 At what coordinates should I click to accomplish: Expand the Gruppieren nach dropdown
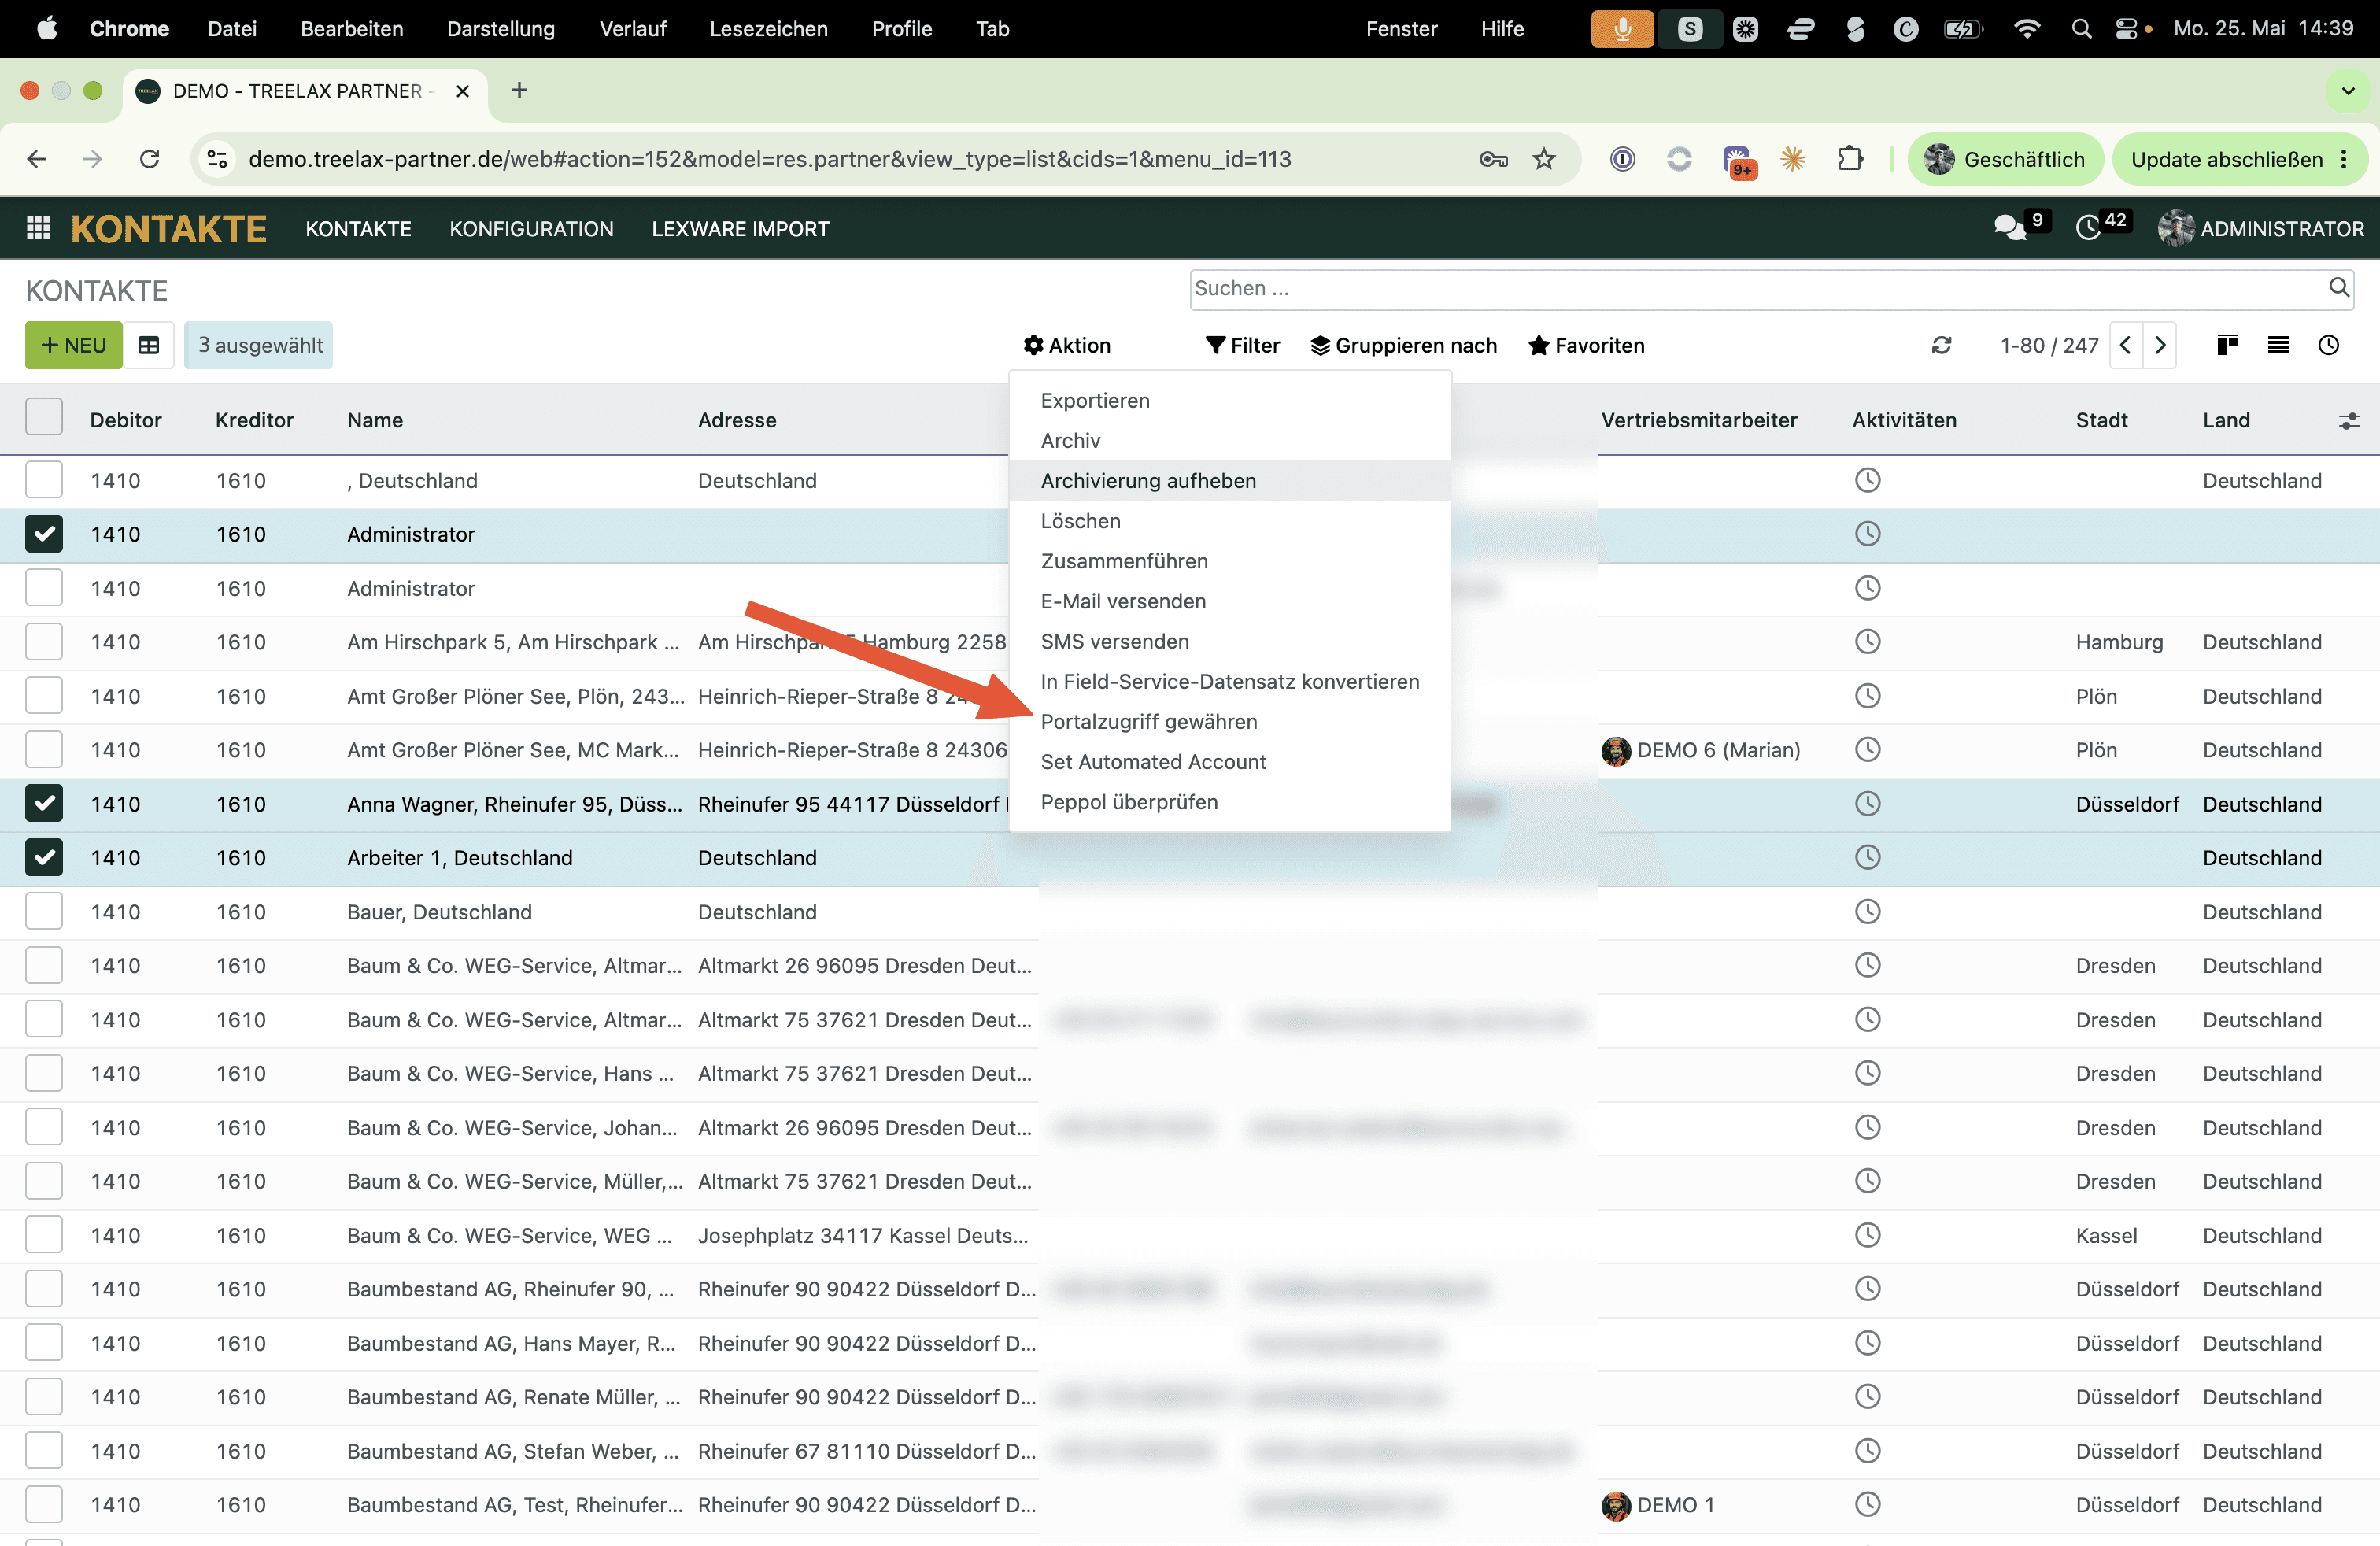click(1403, 345)
